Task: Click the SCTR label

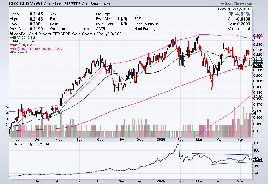Action: [x=101, y=29]
